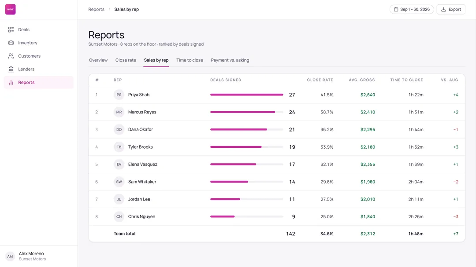
Task: Sort by the Deals Signed column header
Action: (226, 80)
